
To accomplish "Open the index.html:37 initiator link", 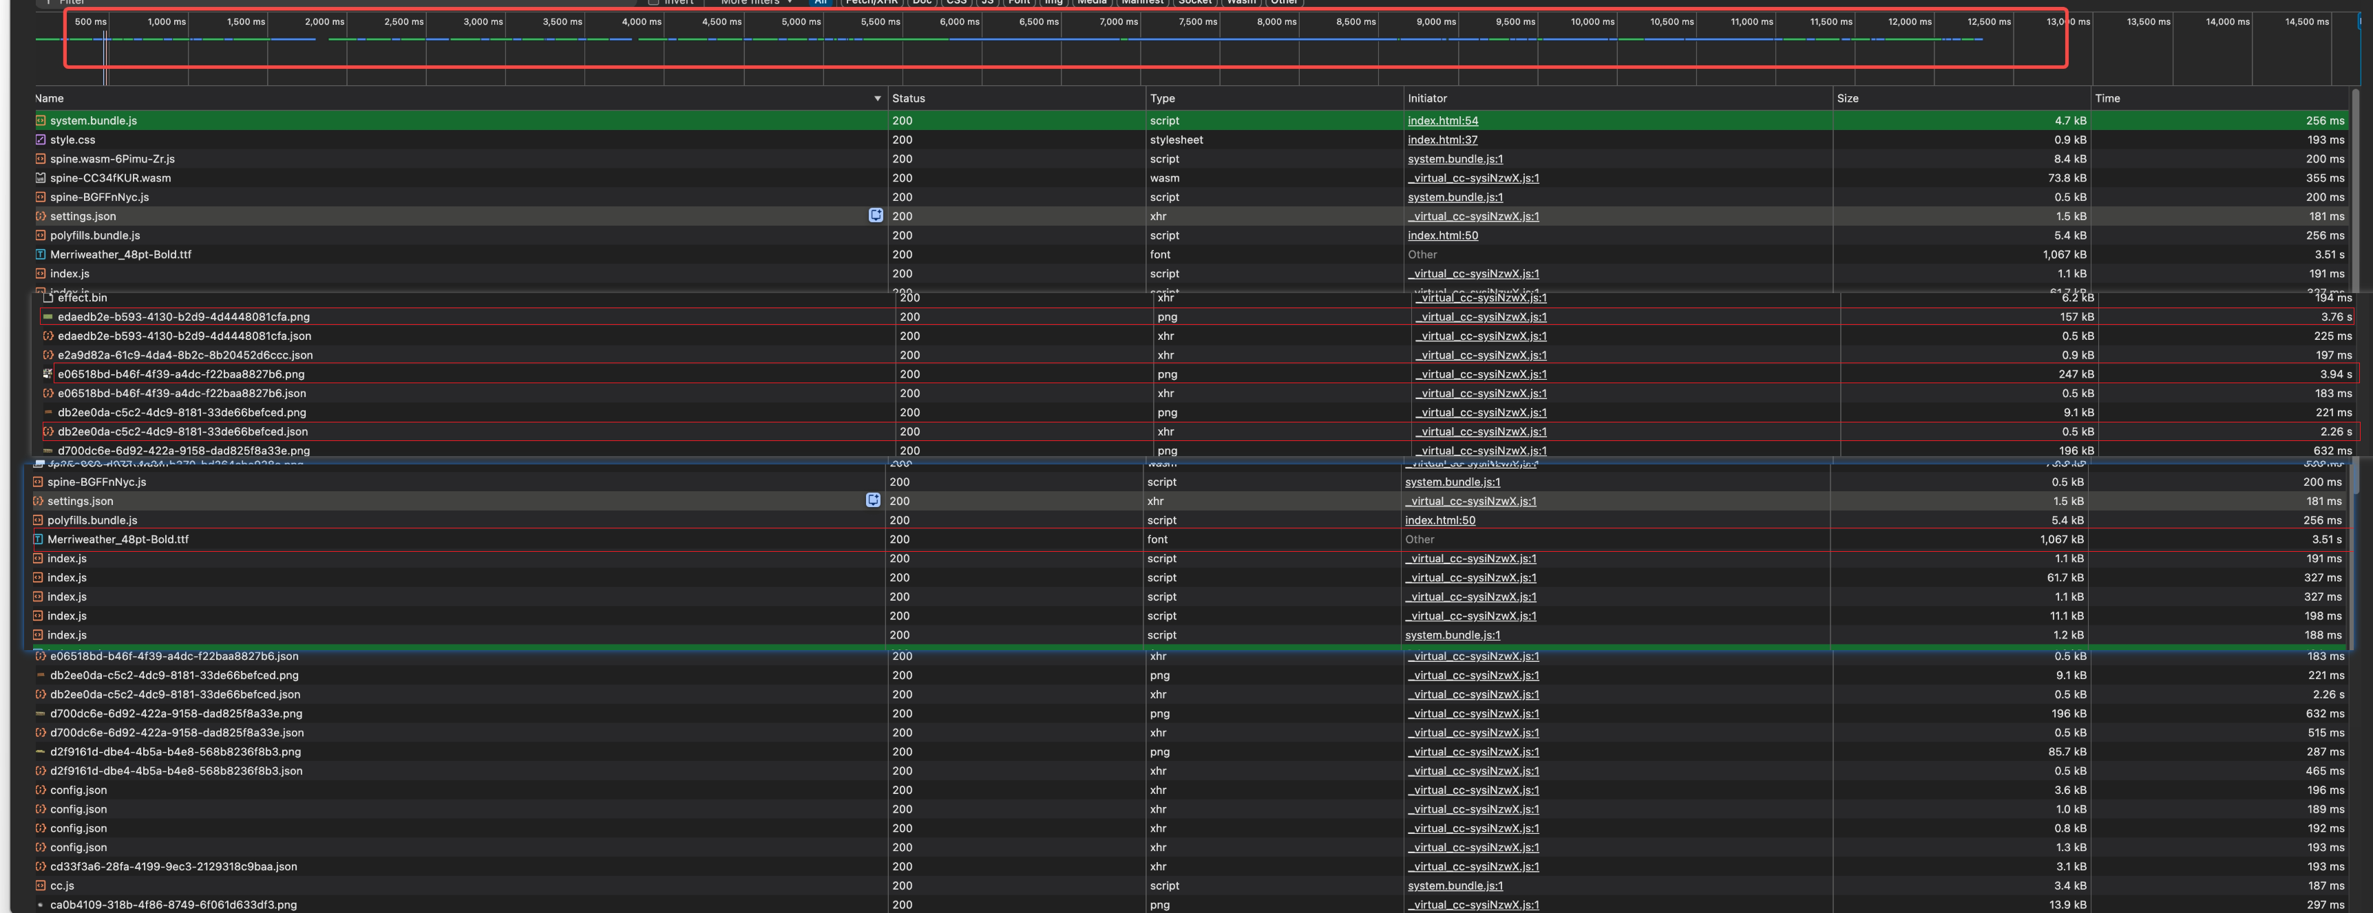I will (1442, 140).
